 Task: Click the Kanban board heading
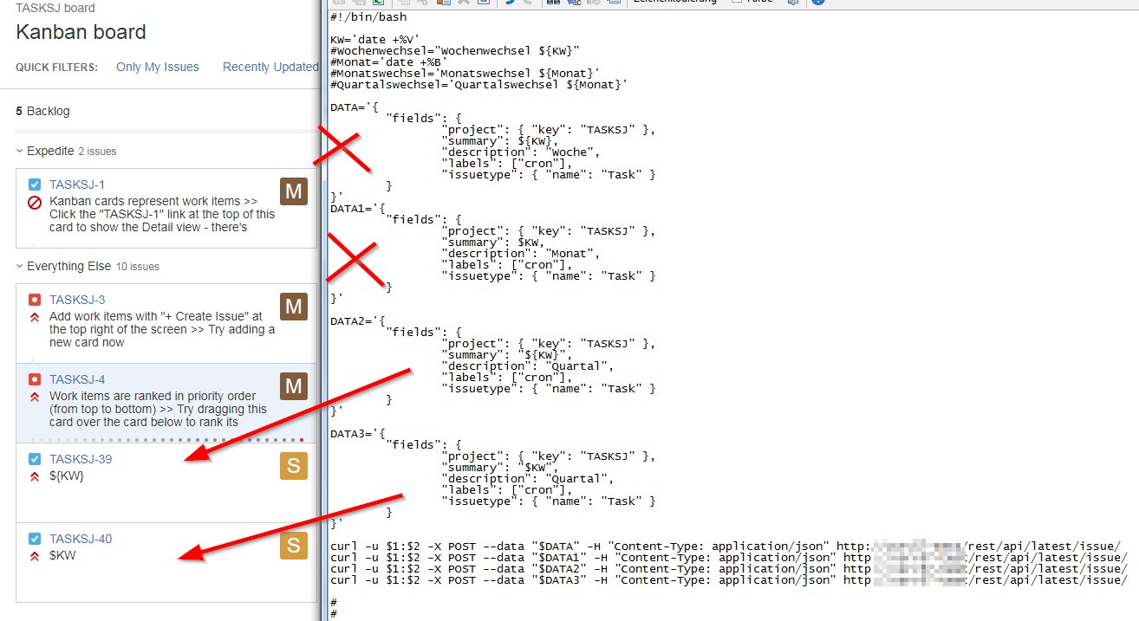click(81, 33)
